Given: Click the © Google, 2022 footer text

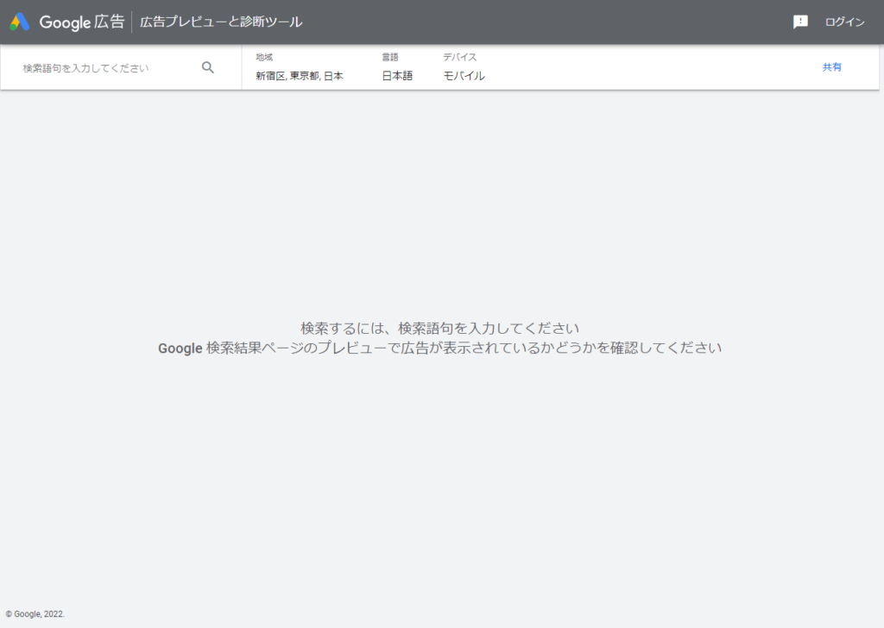Looking at the screenshot, I should pos(35,614).
